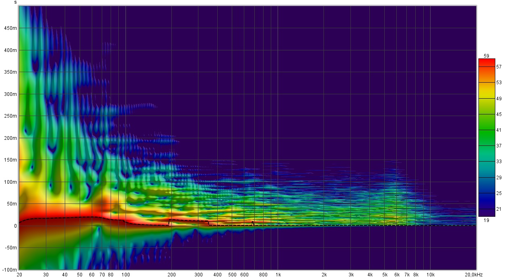Click the 20 label at frequency axis start
Image resolution: width=509 pixels, height=278 pixels.
tap(19, 275)
